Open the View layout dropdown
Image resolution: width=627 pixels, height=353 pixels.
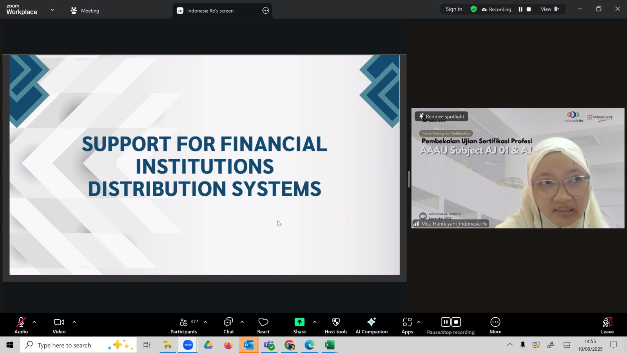click(549, 9)
